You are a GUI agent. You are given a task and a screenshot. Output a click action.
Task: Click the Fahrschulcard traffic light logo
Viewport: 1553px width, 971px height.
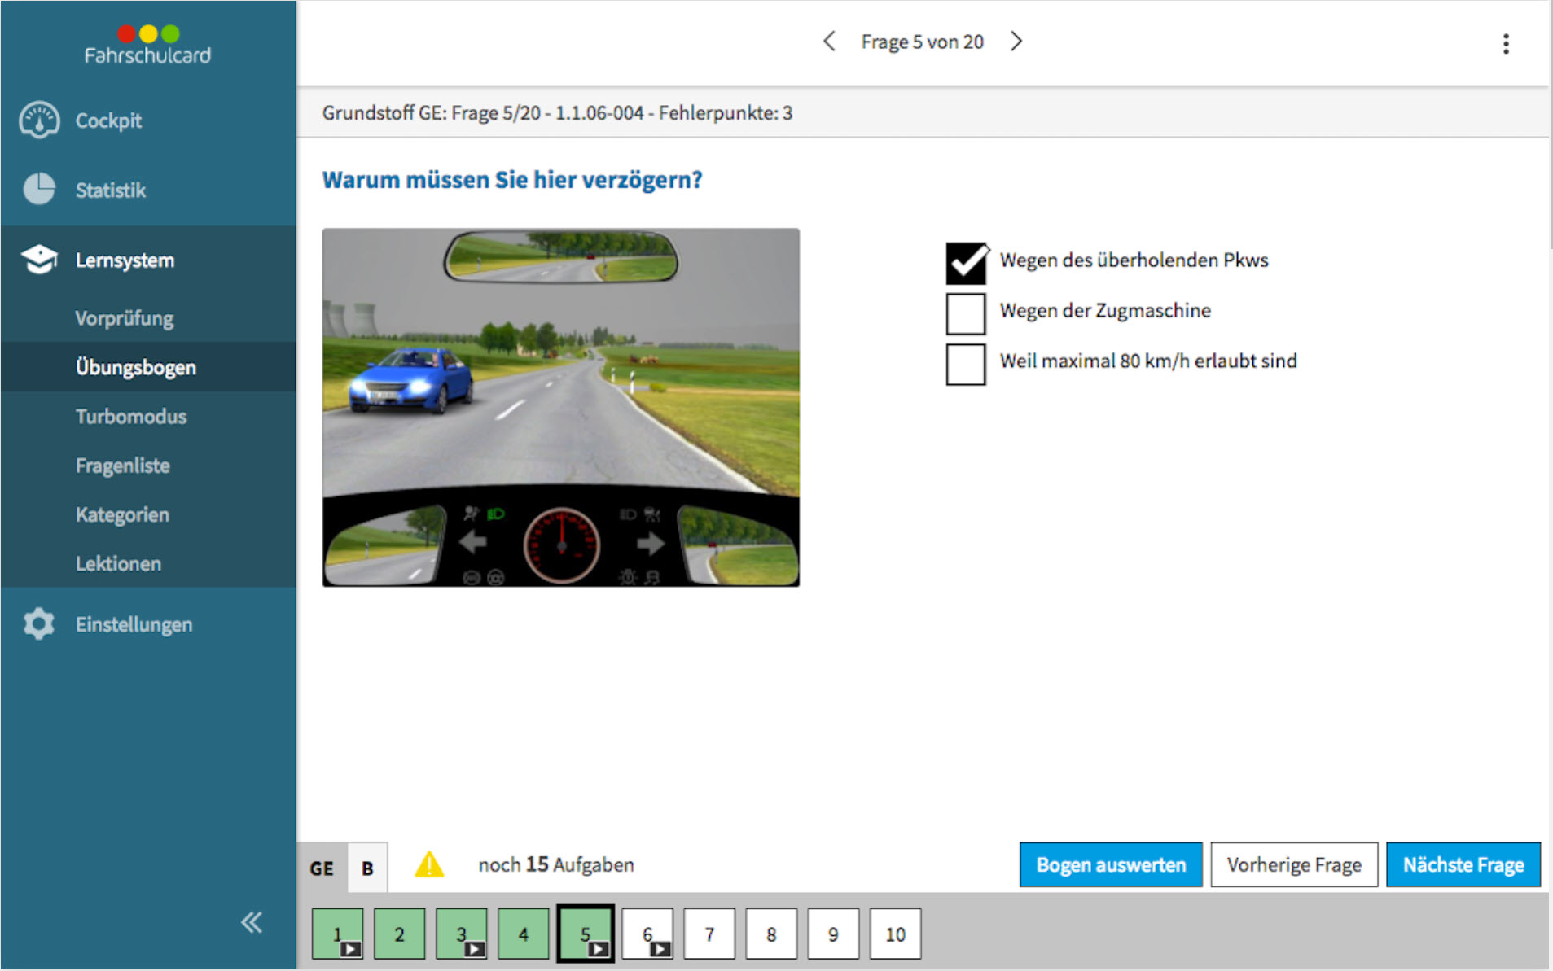[147, 45]
